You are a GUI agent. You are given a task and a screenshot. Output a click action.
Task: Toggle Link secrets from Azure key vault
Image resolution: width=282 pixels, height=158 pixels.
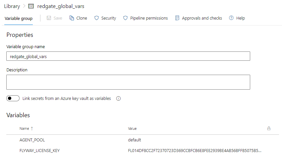(13, 98)
